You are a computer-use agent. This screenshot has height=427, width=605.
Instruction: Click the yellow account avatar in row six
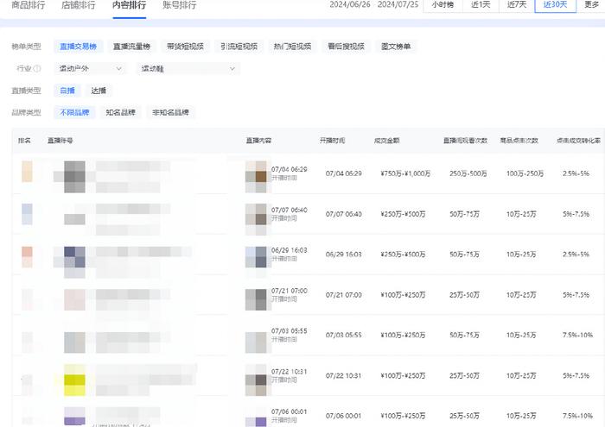pos(73,380)
